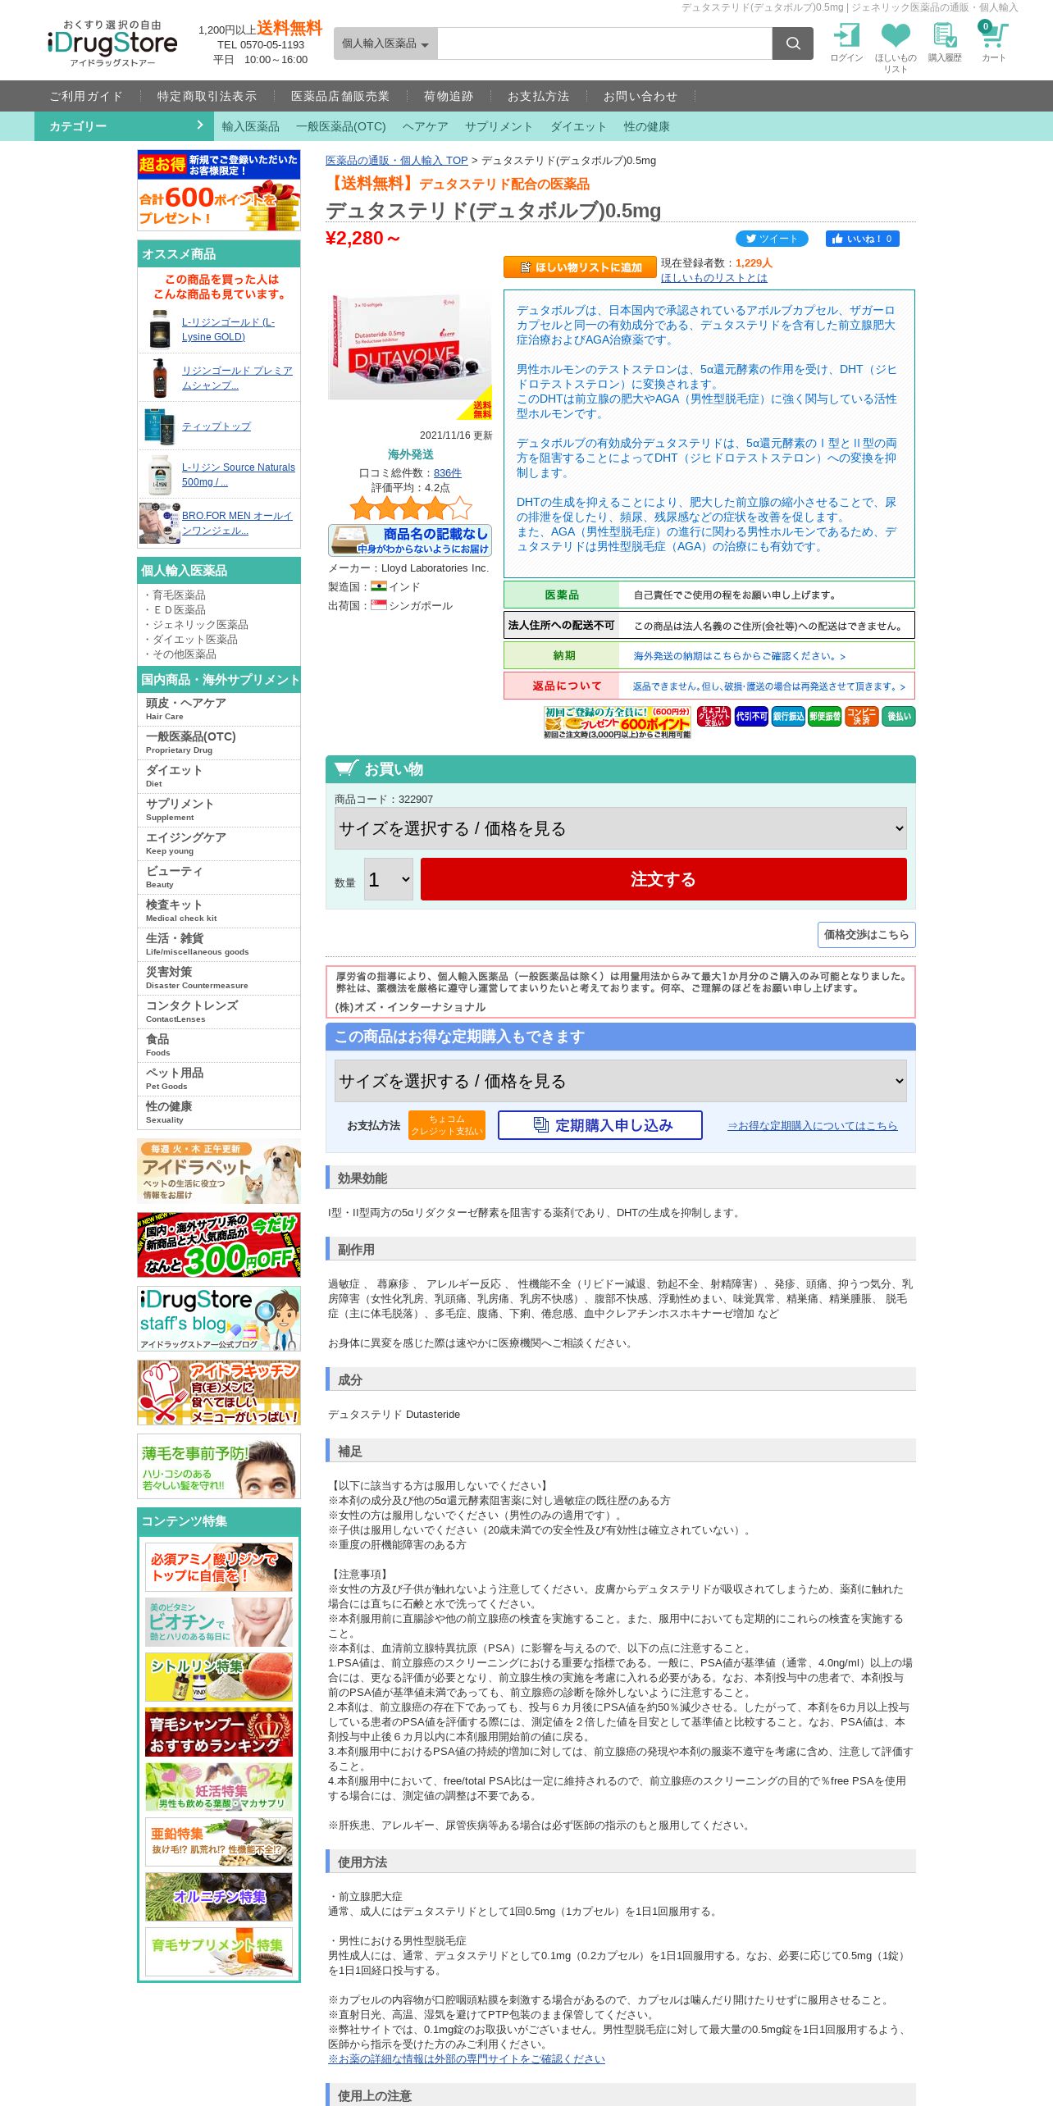This screenshot has width=1053, height=2106.
Task: Open お問い合わせ menu item
Action: click(640, 96)
